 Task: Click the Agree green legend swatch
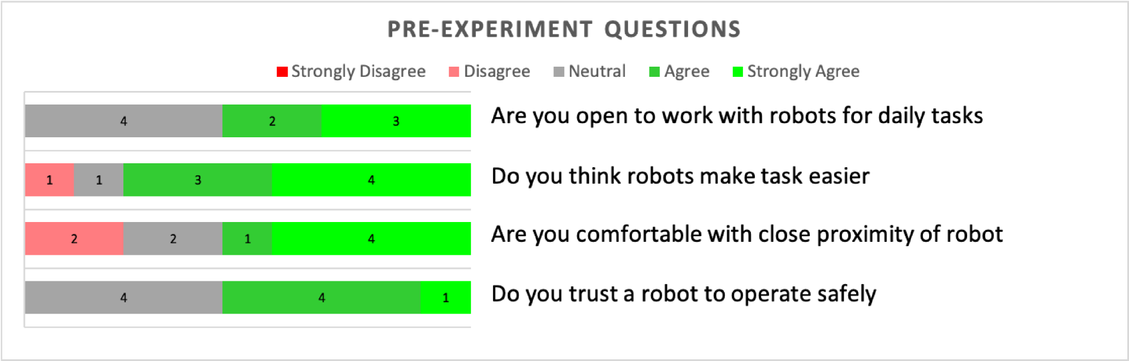coord(654,72)
